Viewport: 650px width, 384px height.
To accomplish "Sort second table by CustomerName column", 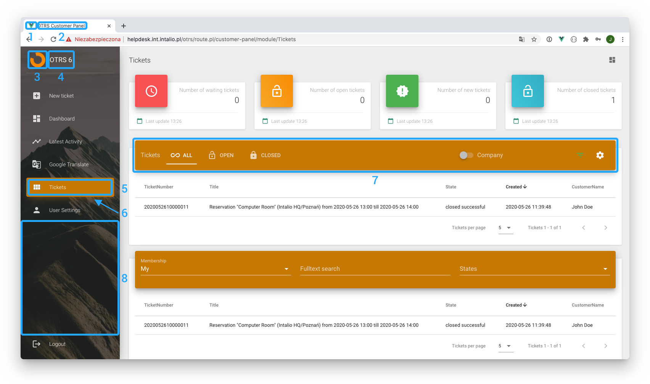I will pyautogui.click(x=588, y=305).
